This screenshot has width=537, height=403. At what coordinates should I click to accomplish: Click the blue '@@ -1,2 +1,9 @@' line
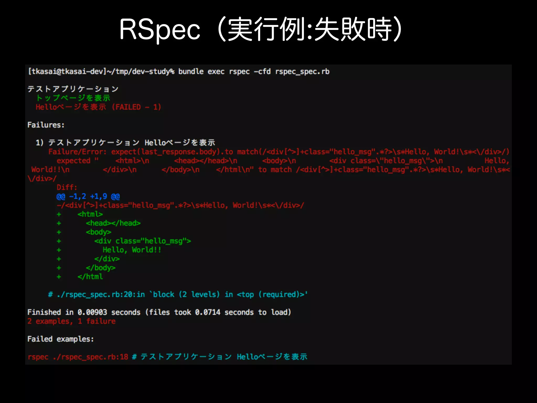[x=88, y=196]
